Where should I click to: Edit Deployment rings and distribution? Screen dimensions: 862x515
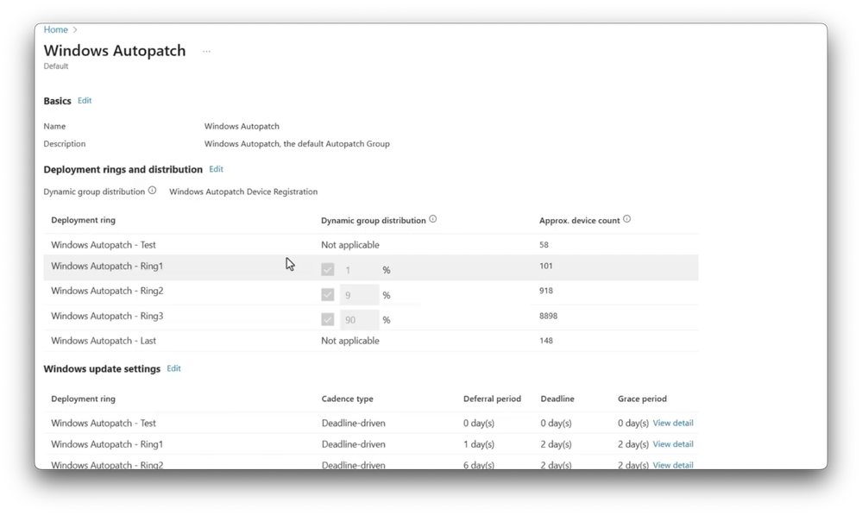216,169
